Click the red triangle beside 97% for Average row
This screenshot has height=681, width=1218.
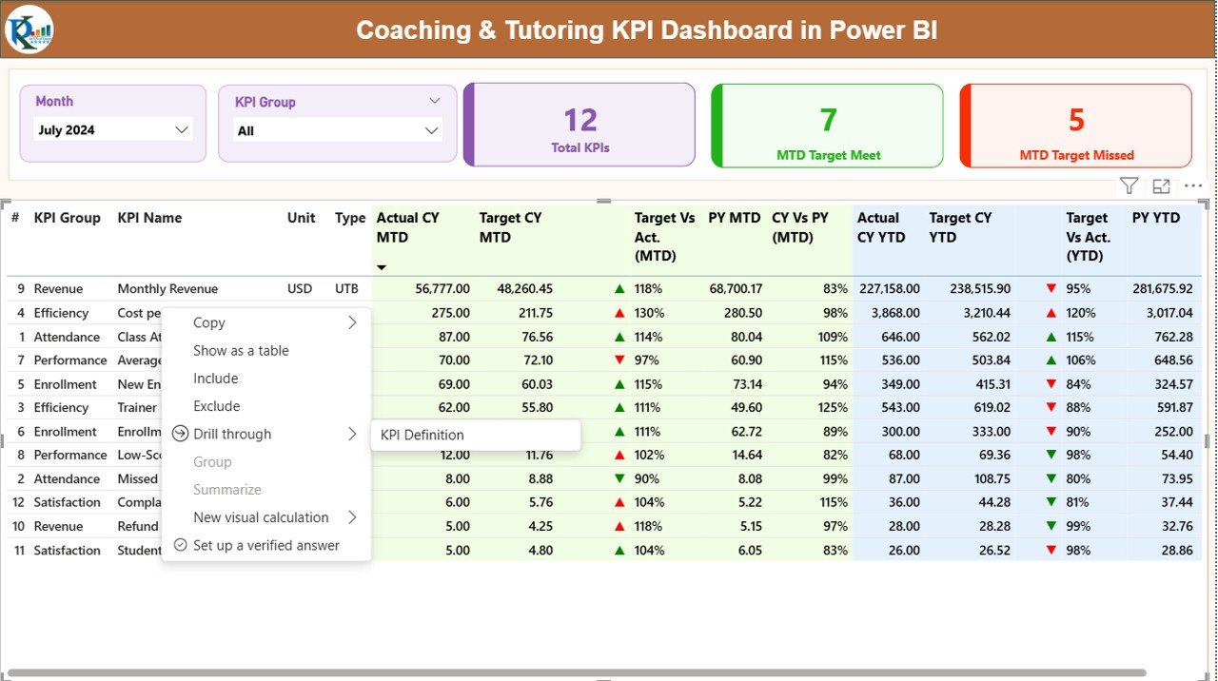click(619, 360)
